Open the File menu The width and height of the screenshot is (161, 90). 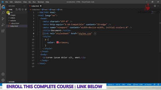tap(7, 2)
